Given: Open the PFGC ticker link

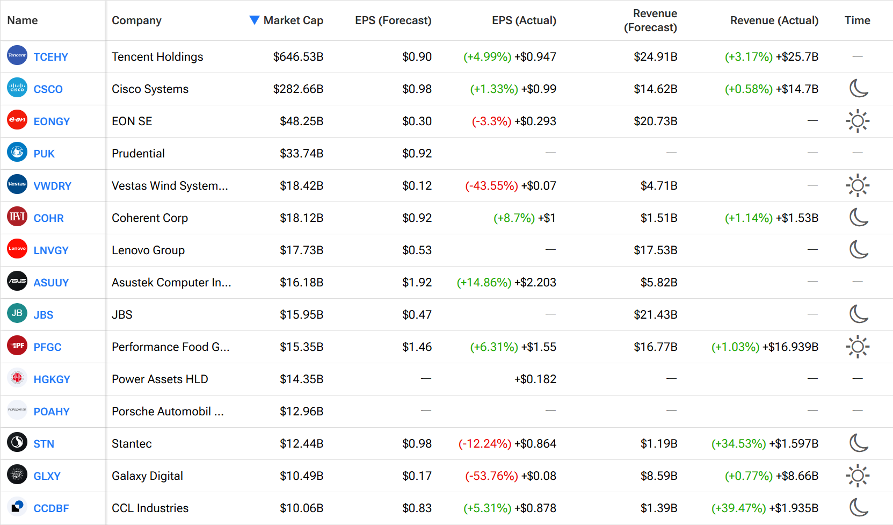Looking at the screenshot, I should pyautogui.click(x=47, y=347).
